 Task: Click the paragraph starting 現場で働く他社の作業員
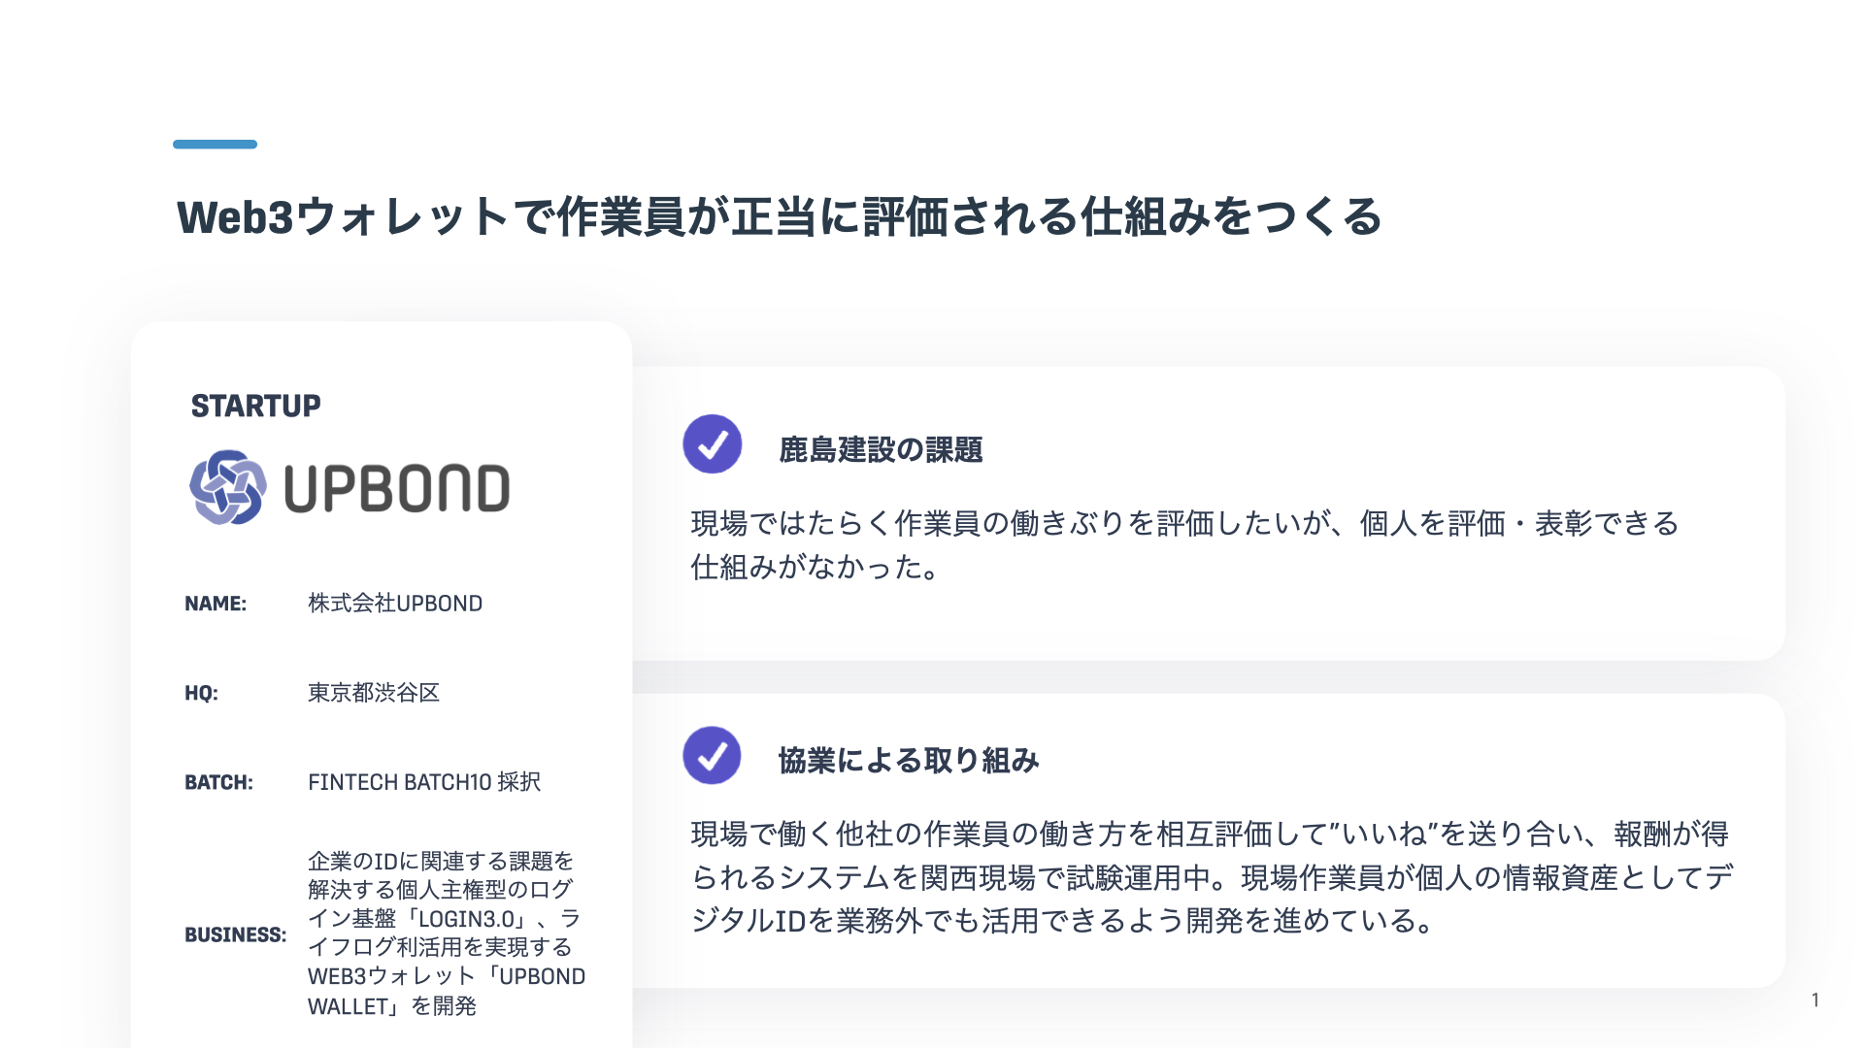1212,877
